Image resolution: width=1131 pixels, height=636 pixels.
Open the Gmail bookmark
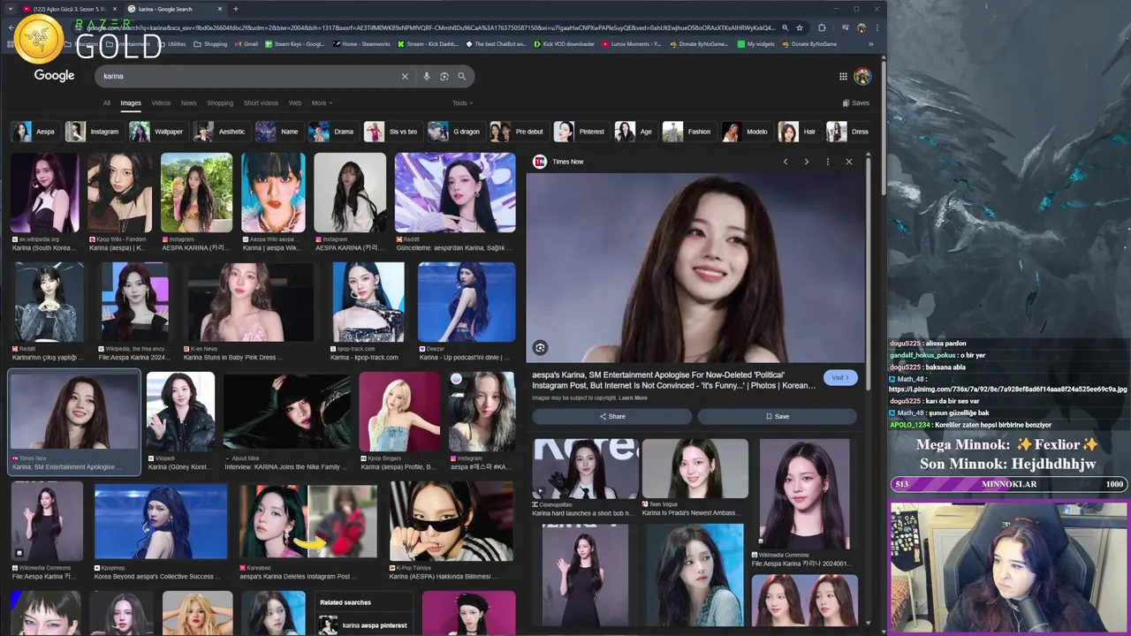tap(246, 44)
